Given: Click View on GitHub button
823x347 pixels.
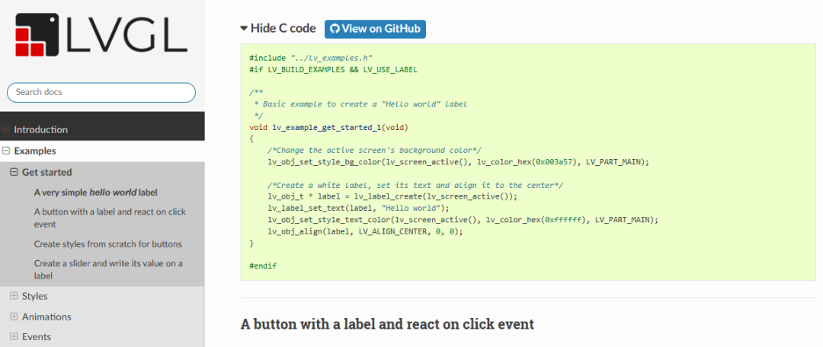Looking at the screenshot, I should click(375, 29).
